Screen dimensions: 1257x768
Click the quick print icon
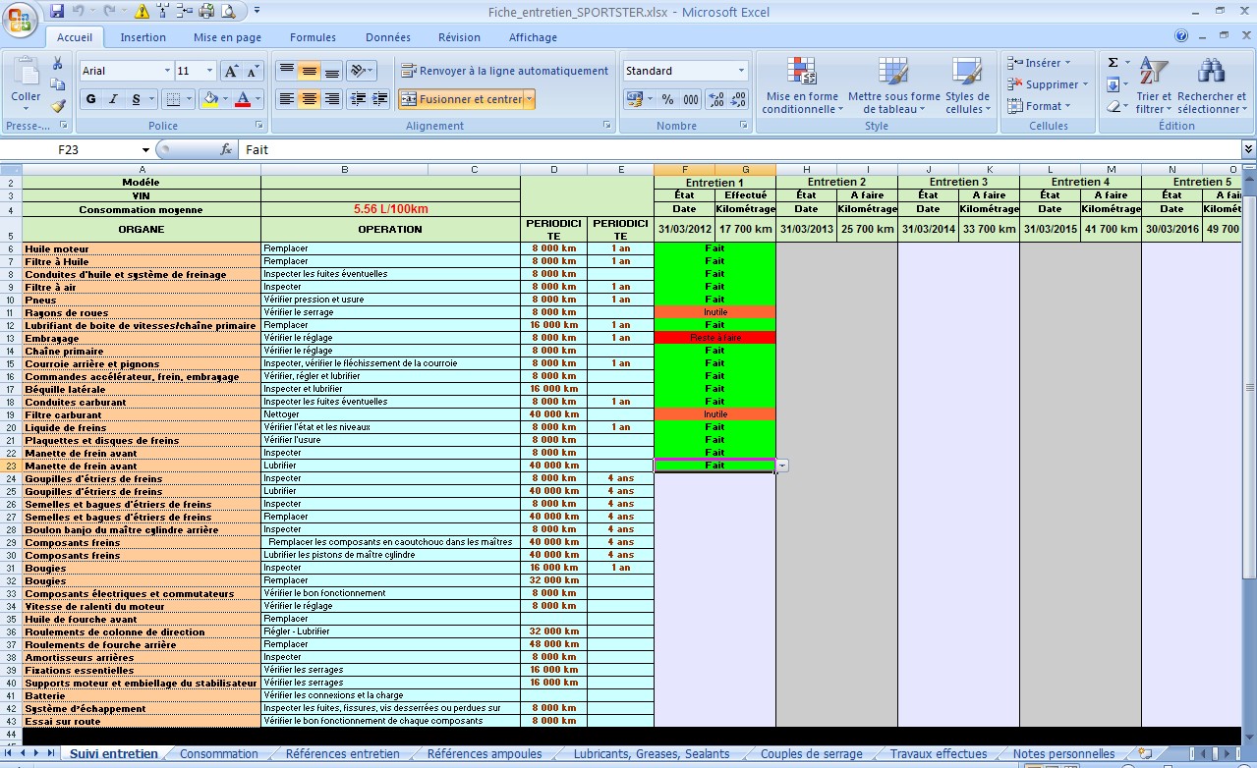click(206, 12)
